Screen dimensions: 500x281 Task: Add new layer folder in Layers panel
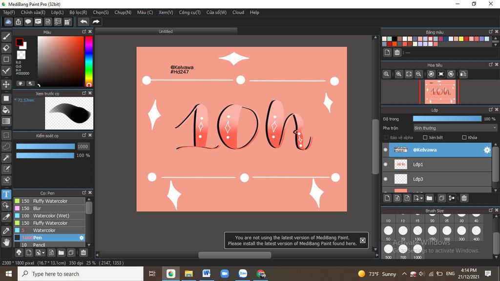coord(429,198)
